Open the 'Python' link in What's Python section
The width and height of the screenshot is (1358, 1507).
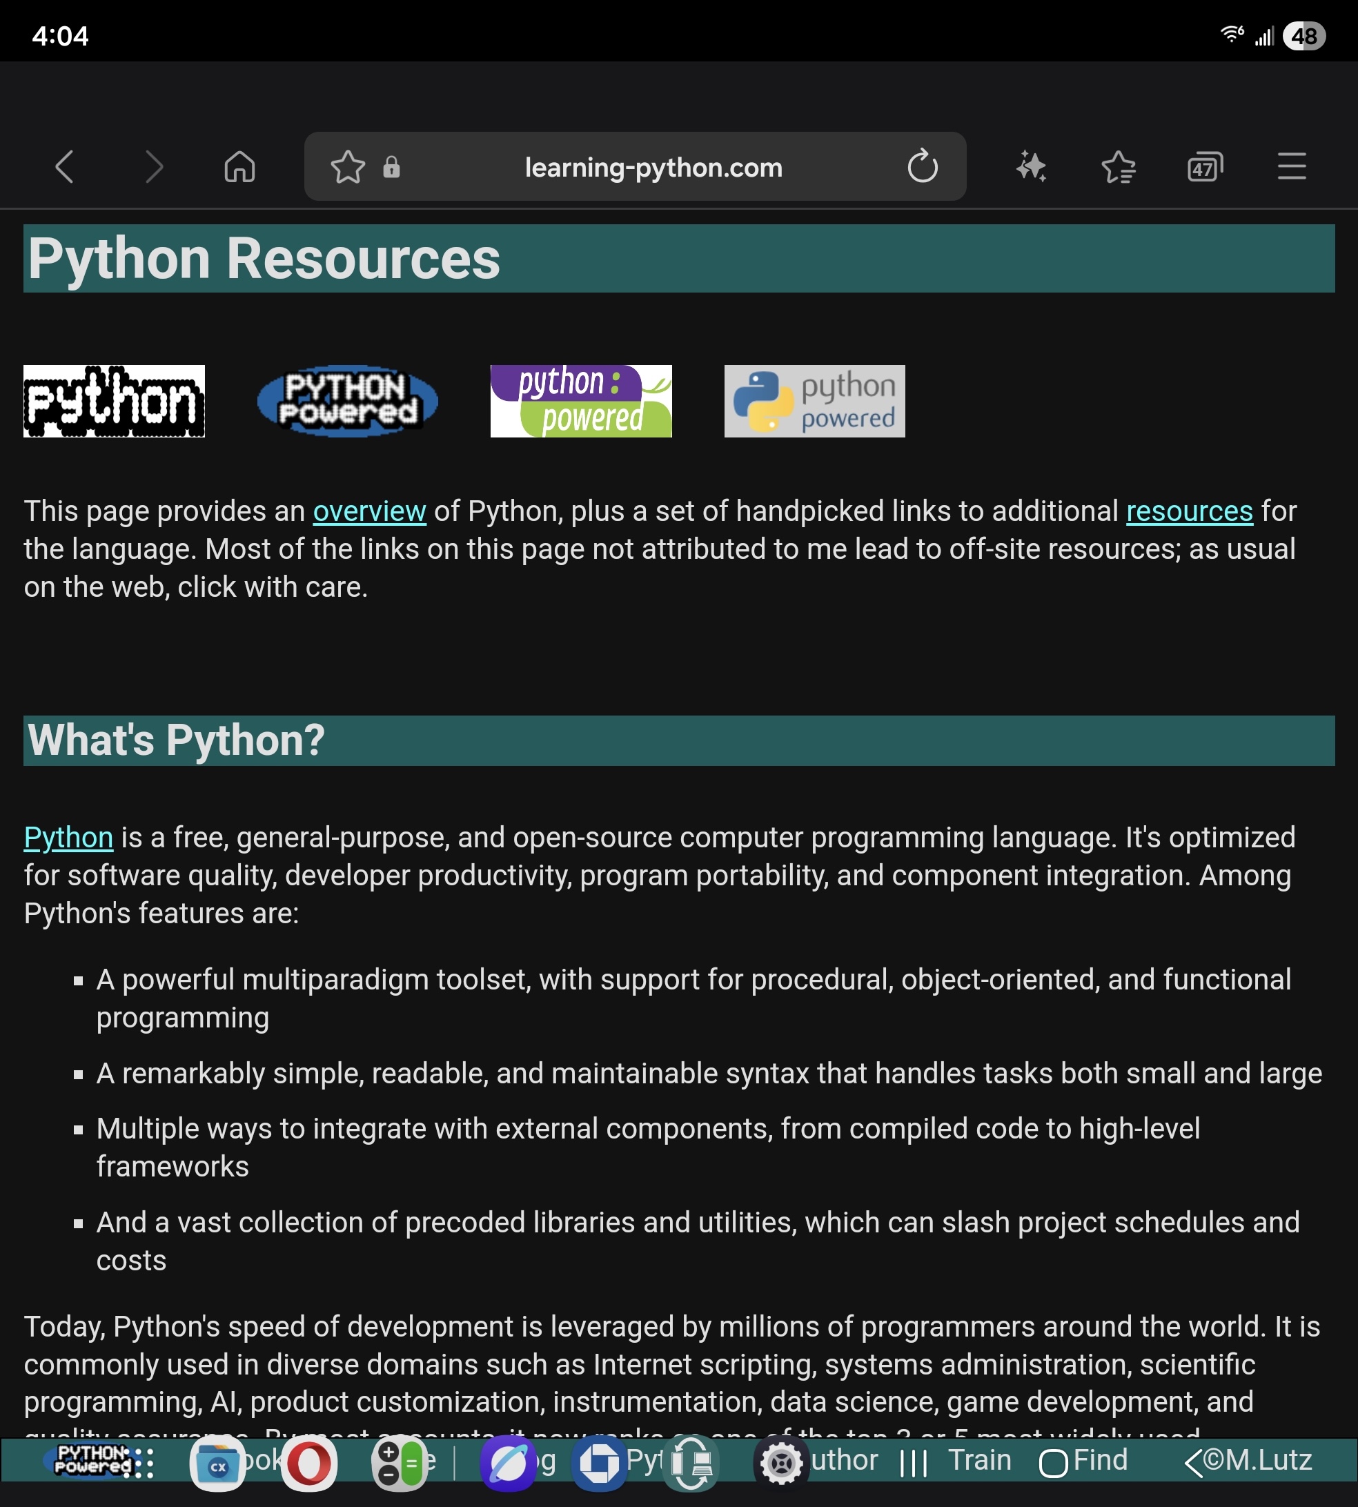coord(68,838)
